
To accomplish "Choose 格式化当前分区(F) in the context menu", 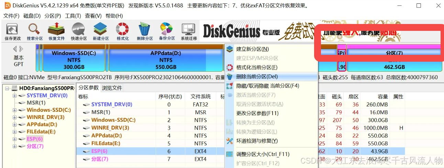I will click(271, 68).
